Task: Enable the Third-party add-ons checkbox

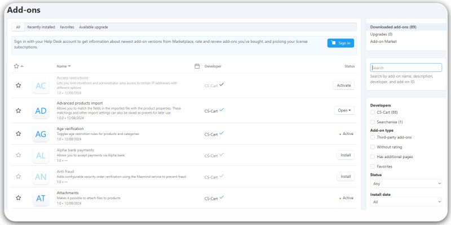Action: click(x=373, y=137)
